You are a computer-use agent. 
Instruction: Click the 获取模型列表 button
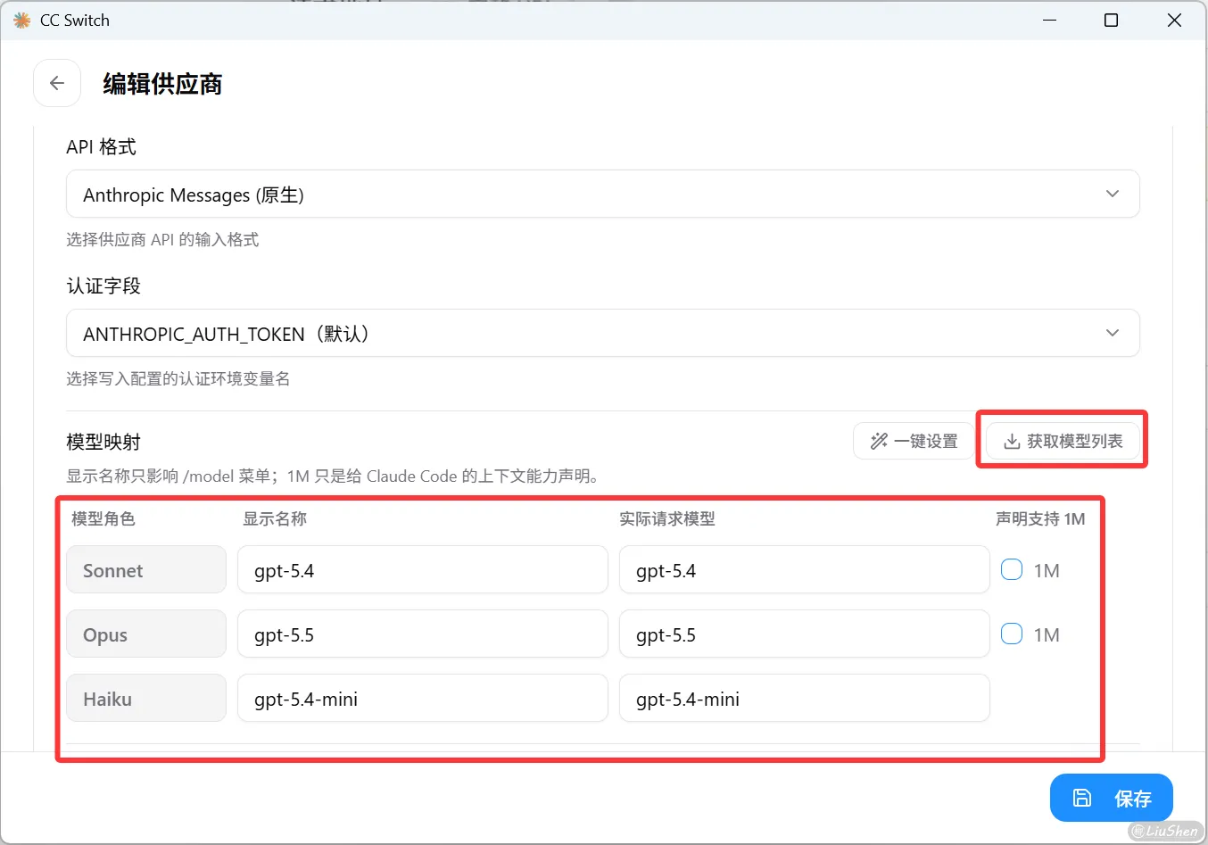click(x=1063, y=441)
